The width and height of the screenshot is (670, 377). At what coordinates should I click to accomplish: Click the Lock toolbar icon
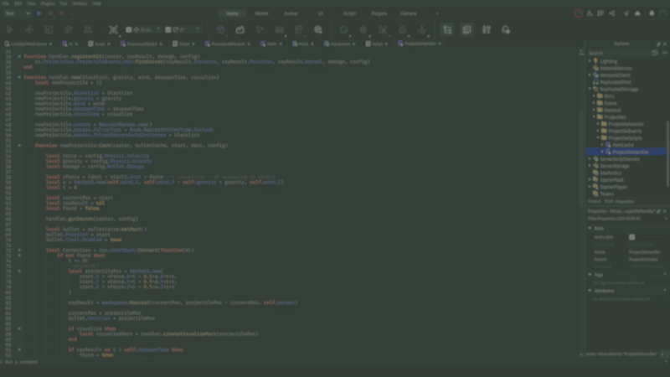(403, 30)
